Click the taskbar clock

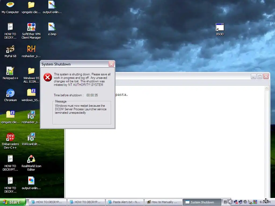click(x=265, y=202)
